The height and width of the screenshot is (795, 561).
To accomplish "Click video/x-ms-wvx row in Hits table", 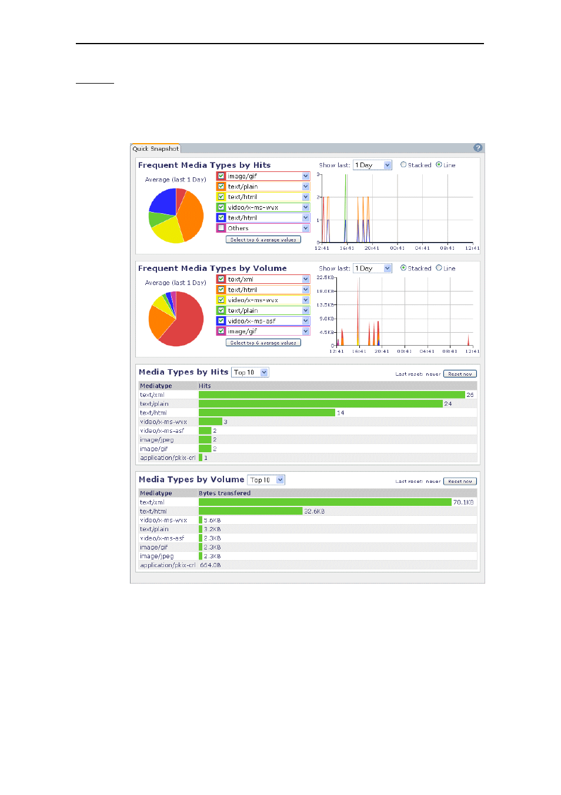I will [308, 422].
